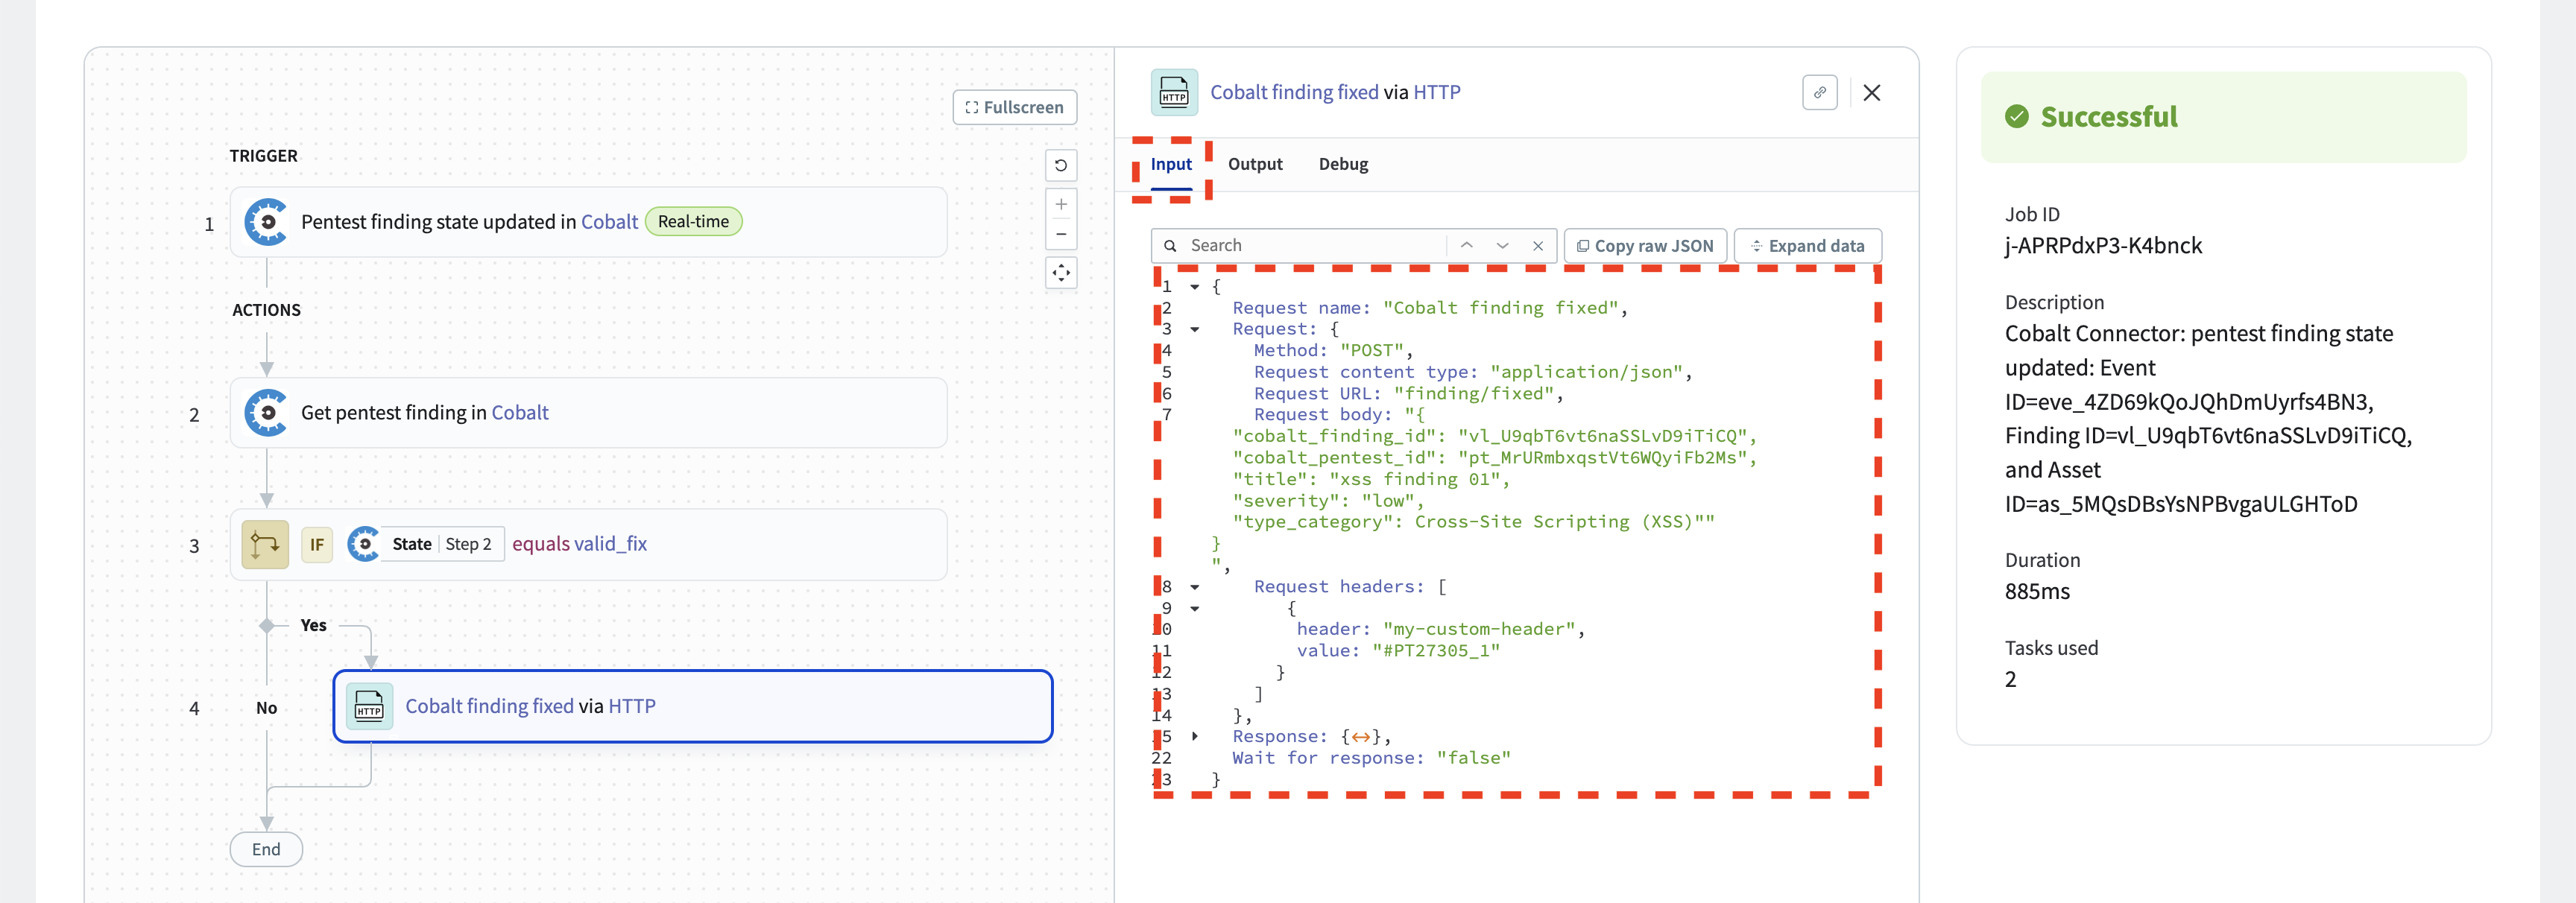The height and width of the screenshot is (903, 2576).
Task: Click Request URL "finding/fixed" line
Action: (x=1408, y=394)
